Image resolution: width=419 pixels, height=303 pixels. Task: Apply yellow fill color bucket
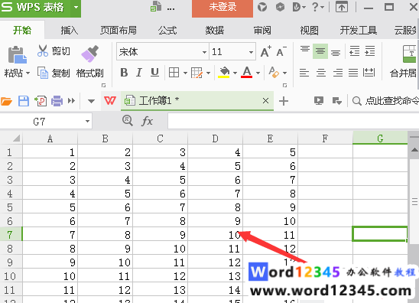[x=224, y=72]
